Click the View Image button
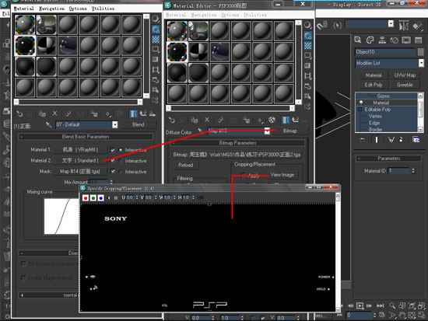The height and width of the screenshot is (321, 428). 282,175
